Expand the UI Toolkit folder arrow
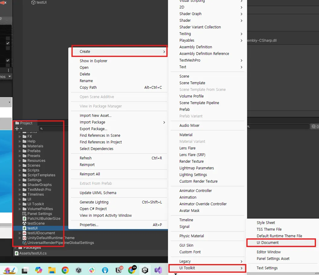Viewport: 319px width, 275px height. click(20, 204)
